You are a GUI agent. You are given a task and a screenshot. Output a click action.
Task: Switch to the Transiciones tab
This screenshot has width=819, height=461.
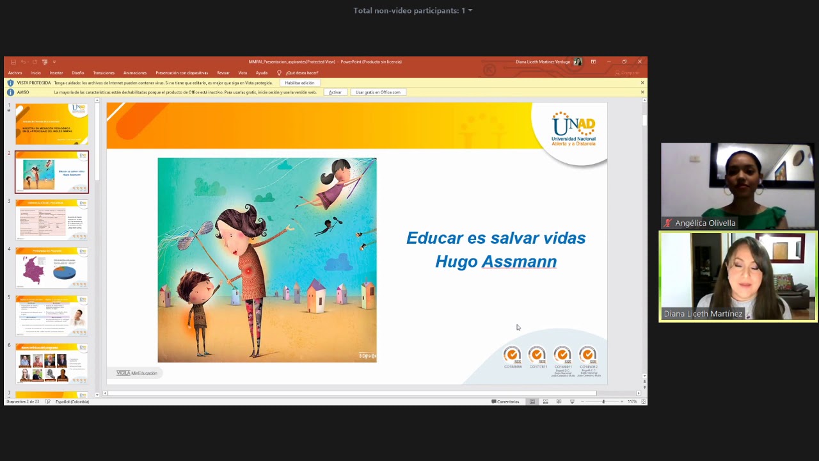click(104, 73)
